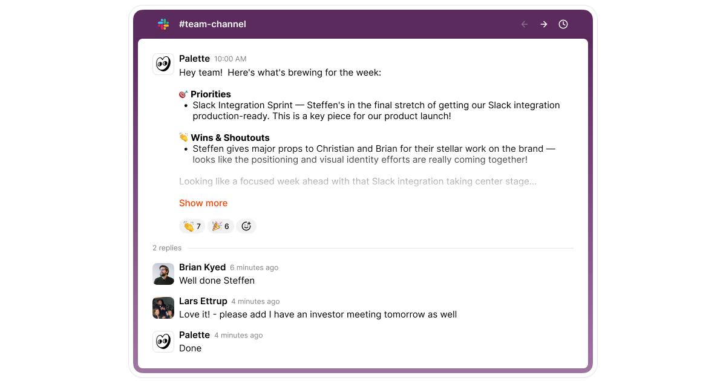Click the "Well done Steffen" reply text

(x=217, y=281)
